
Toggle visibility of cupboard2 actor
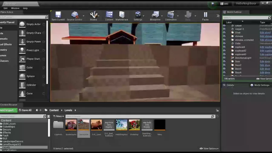(224, 51)
